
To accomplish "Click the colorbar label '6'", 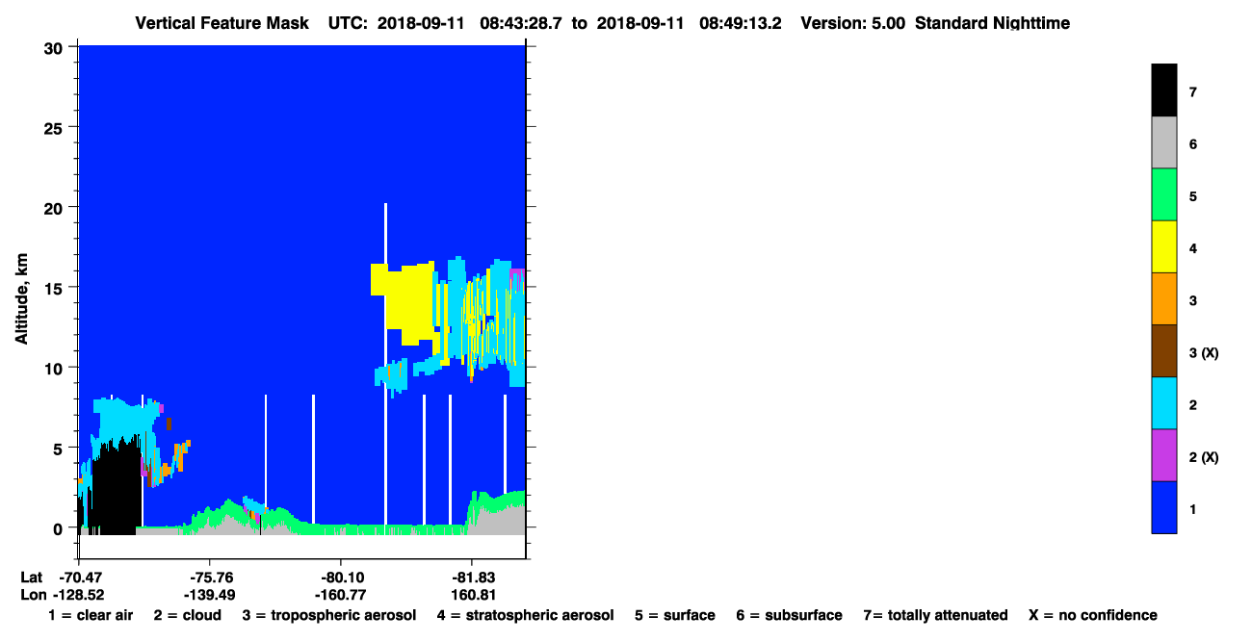I will [x=1193, y=144].
